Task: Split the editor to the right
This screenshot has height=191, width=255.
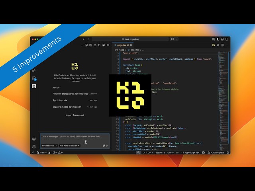Action: [x=222, y=45]
